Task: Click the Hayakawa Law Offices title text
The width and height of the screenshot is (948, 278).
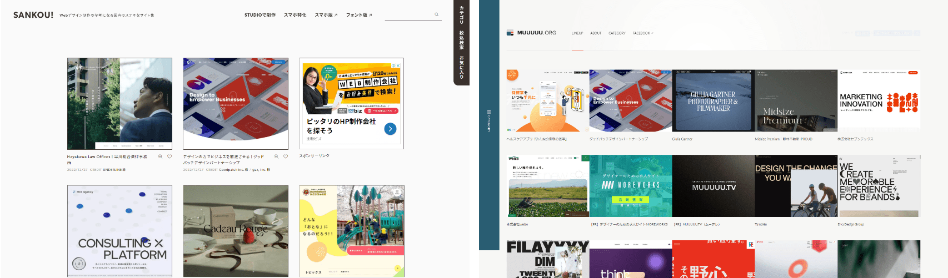Action: pyautogui.click(x=107, y=159)
